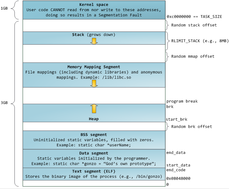The image size is (229, 191).
Task: Select the 'brk' label beside the heap
Action: [170, 107]
